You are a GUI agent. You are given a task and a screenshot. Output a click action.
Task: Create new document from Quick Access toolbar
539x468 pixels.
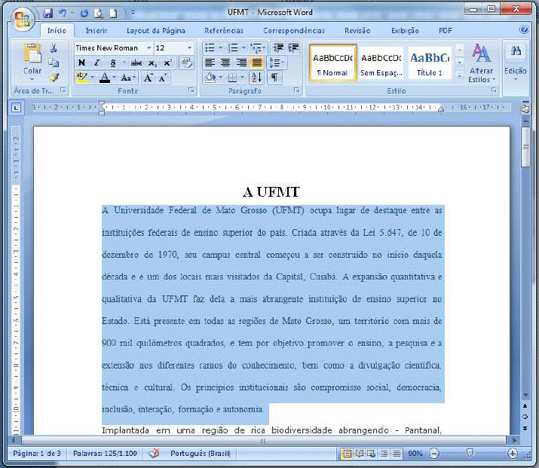113,14
